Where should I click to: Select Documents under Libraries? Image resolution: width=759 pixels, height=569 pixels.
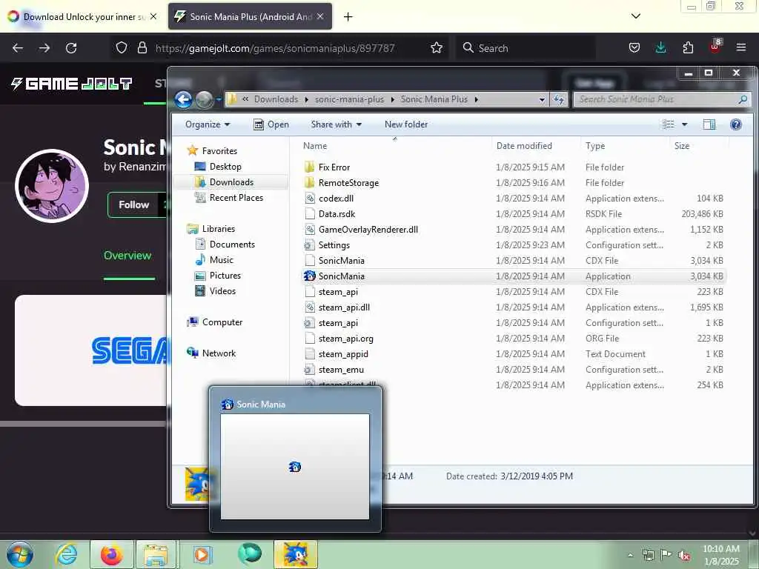[232, 244]
